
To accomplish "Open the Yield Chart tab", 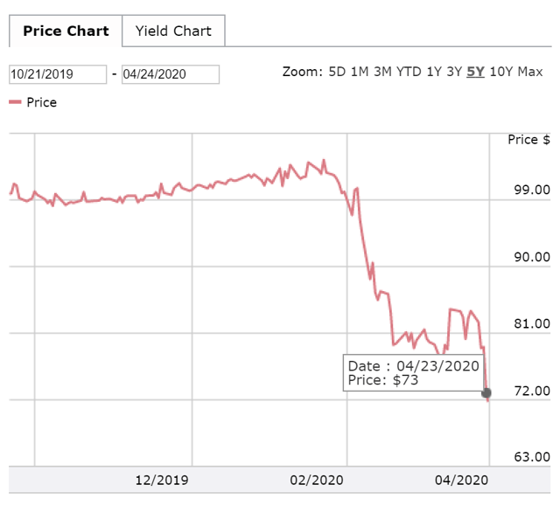I will coord(173,31).
